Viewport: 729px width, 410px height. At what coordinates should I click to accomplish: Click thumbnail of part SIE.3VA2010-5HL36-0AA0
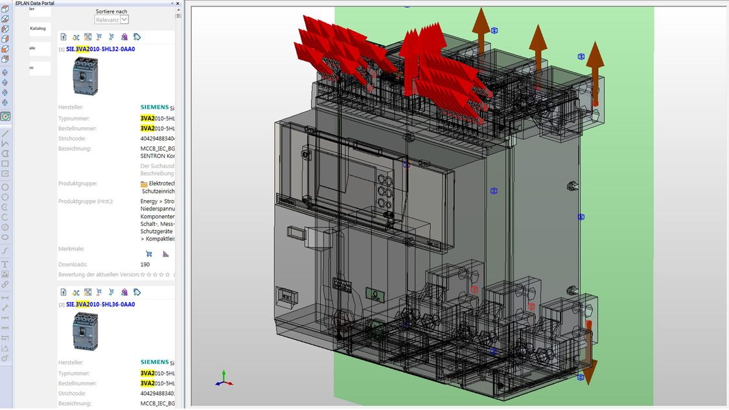point(86,331)
